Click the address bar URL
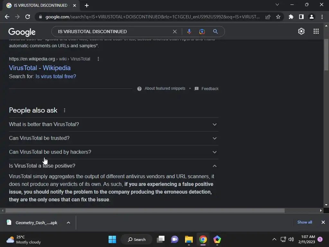The height and width of the screenshot is (247, 329). point(153,17)
